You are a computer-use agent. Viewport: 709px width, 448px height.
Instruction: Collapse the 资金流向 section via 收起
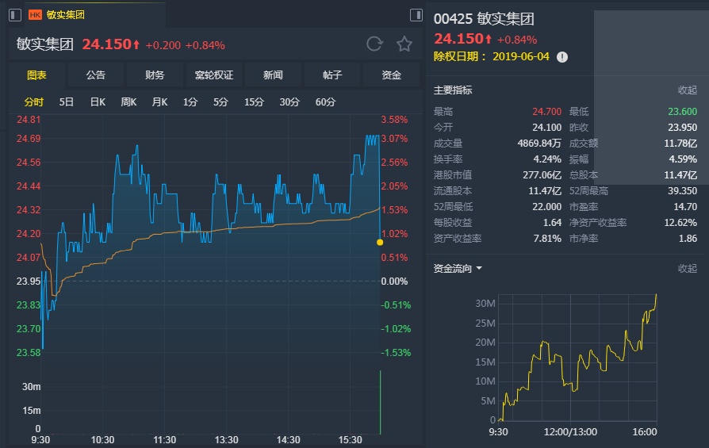pos(687,269)
